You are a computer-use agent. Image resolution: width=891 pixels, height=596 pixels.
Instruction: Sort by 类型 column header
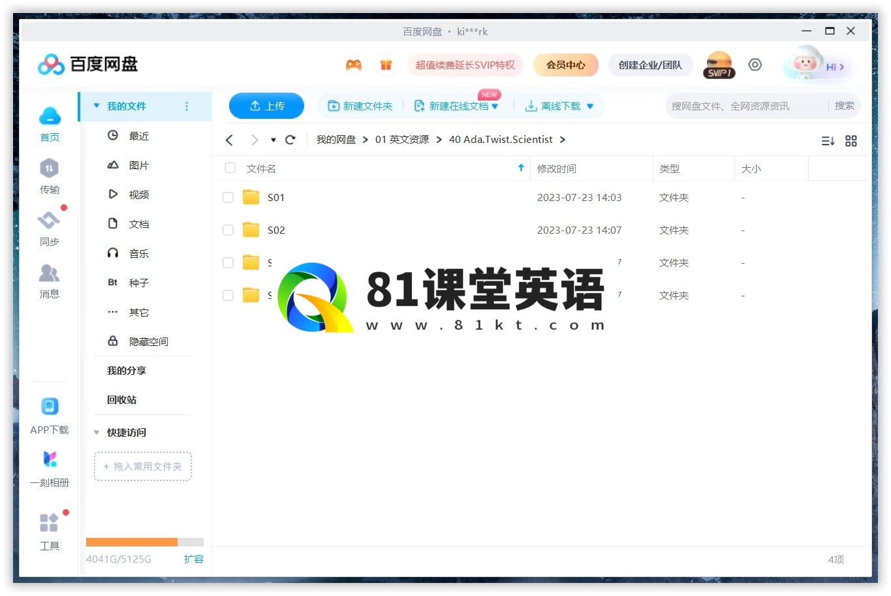click(x=670, y=168)
